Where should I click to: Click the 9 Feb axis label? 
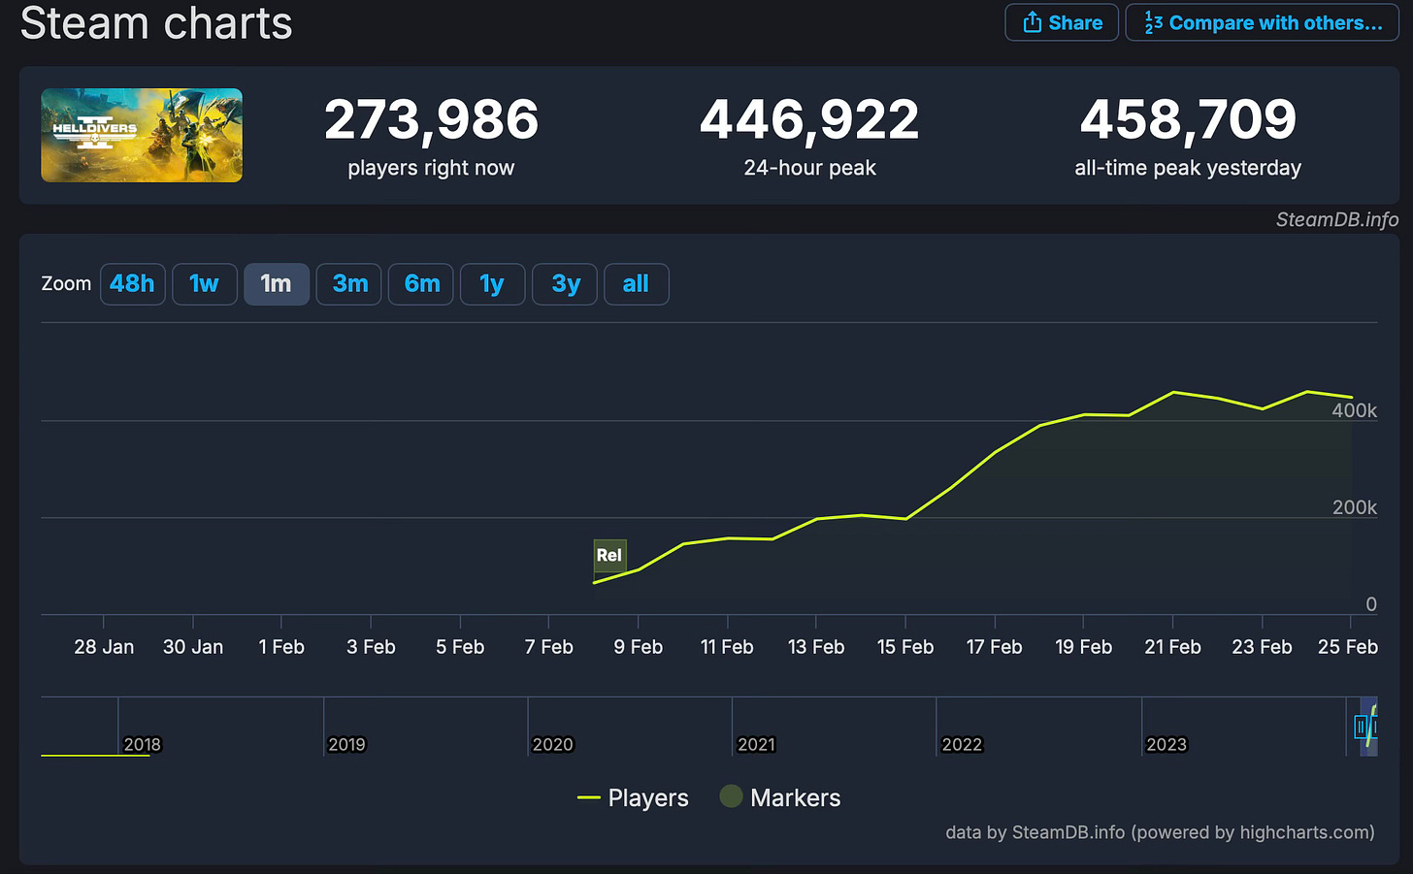[x=639, y=647]
